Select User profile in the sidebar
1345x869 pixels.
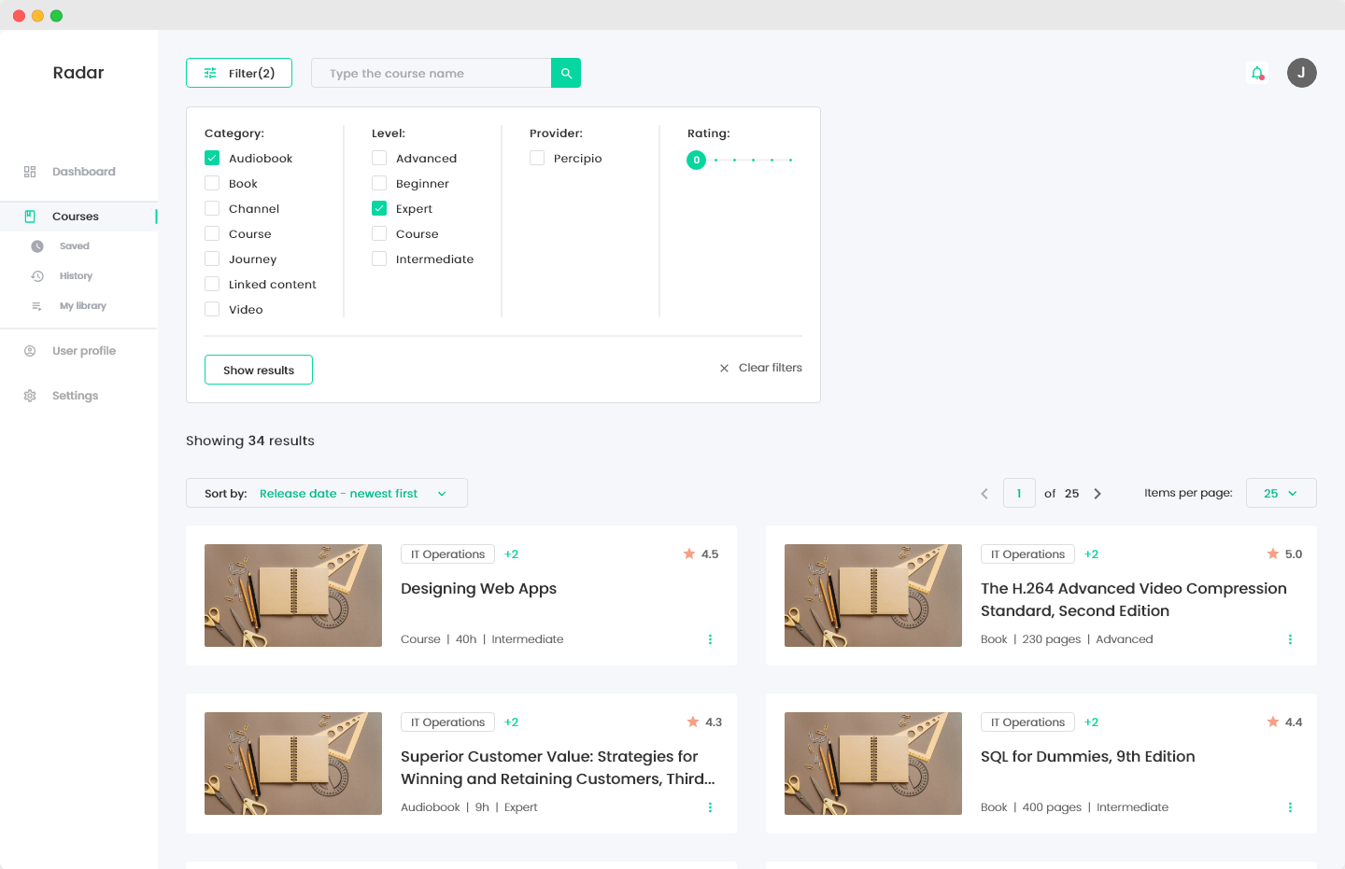click(84, 350)
